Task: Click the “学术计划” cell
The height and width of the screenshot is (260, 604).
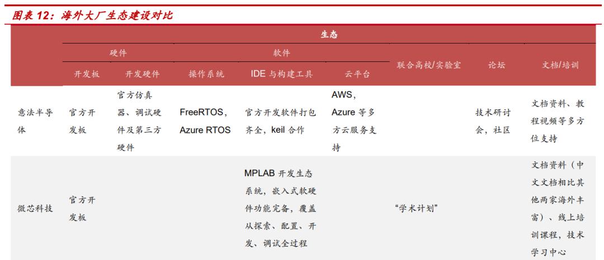Action: (x=418, y=209)
